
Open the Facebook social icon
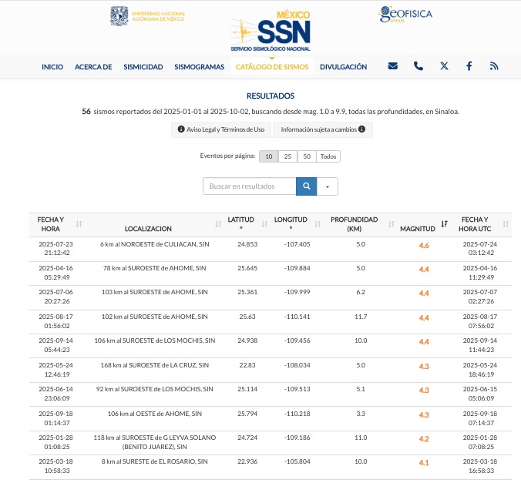(469, 66)
